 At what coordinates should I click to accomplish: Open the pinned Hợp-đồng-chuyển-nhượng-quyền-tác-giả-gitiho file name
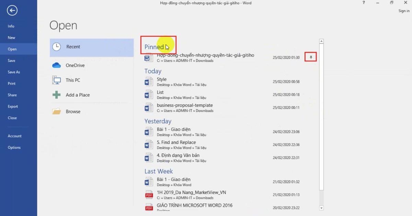pyautogui.click(x=206, y=55)
